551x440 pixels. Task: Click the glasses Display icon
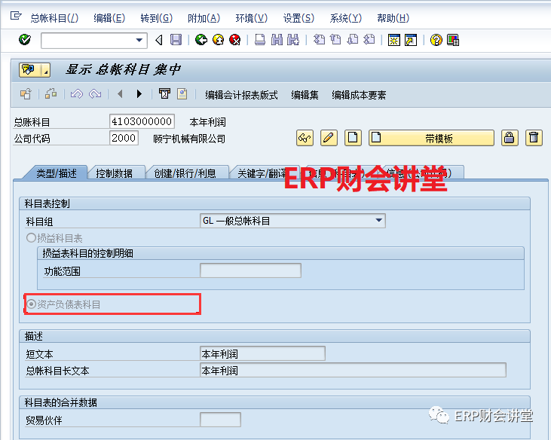[305, 138]
